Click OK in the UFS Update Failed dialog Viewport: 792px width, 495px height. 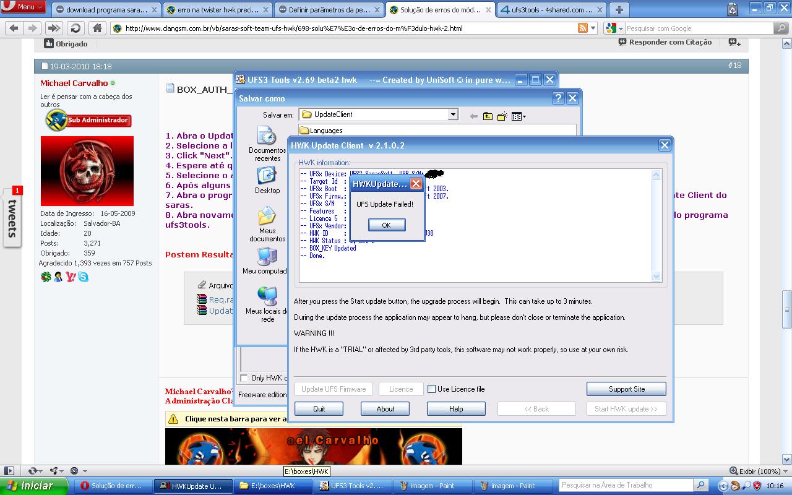[x=387, y=225]
